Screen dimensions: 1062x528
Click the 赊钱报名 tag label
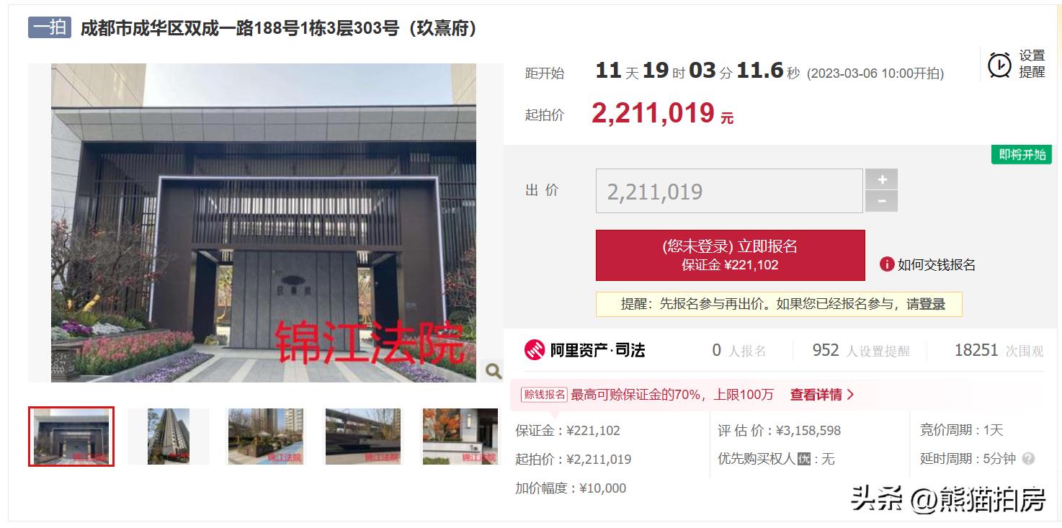544,395
